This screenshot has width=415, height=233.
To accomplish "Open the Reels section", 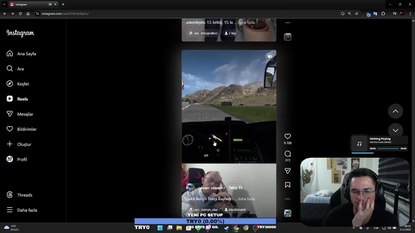I will 18,99.
